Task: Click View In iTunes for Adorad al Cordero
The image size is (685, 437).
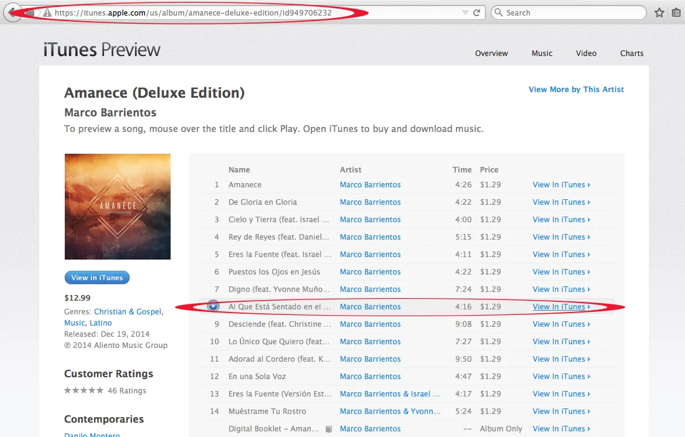Action: (561, 359)
